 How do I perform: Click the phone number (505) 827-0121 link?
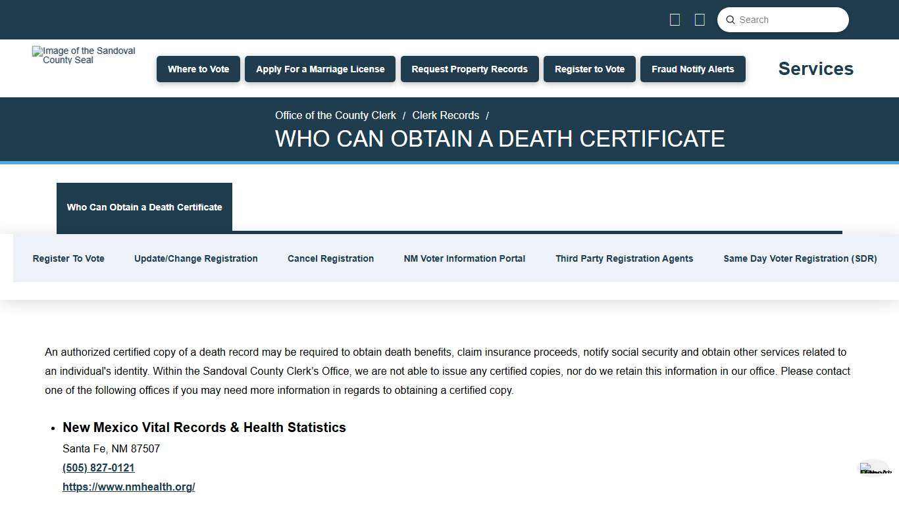98,468
